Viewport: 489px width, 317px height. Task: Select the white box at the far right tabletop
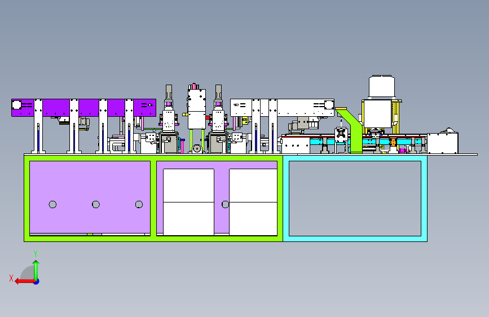click(x=443, y=143)
